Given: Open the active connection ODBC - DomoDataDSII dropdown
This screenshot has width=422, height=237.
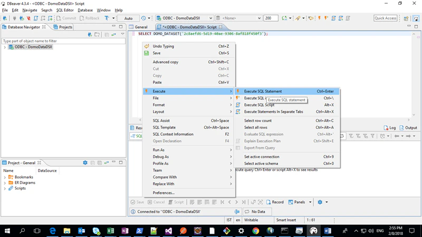Looking at the screenshot, I should coord(184,18).
